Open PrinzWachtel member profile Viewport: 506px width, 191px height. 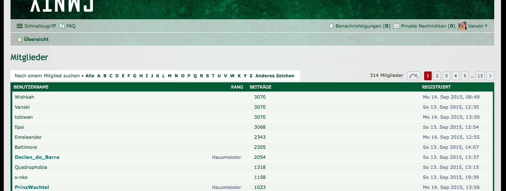click(32, 187)
